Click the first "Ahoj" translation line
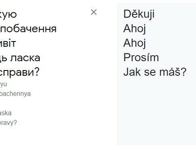The height and width of the screenshot is (145, 196). (135, 29)
